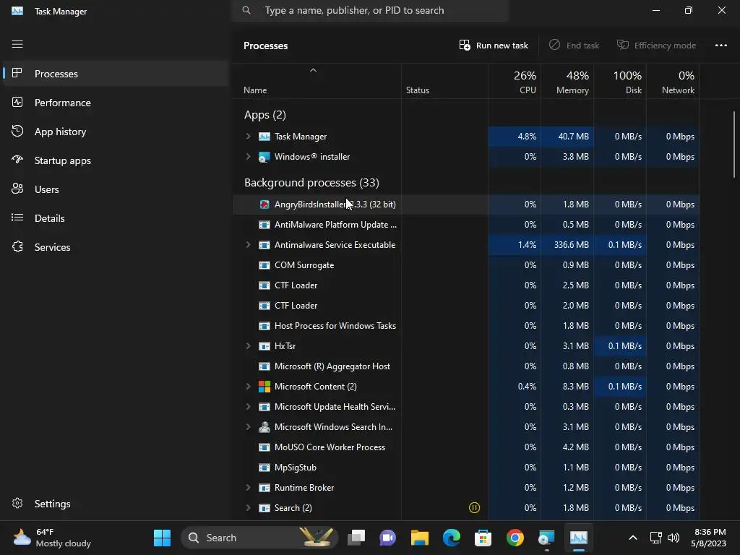
Task: Select the MpSigStub process
Action: tap(466, 468)
